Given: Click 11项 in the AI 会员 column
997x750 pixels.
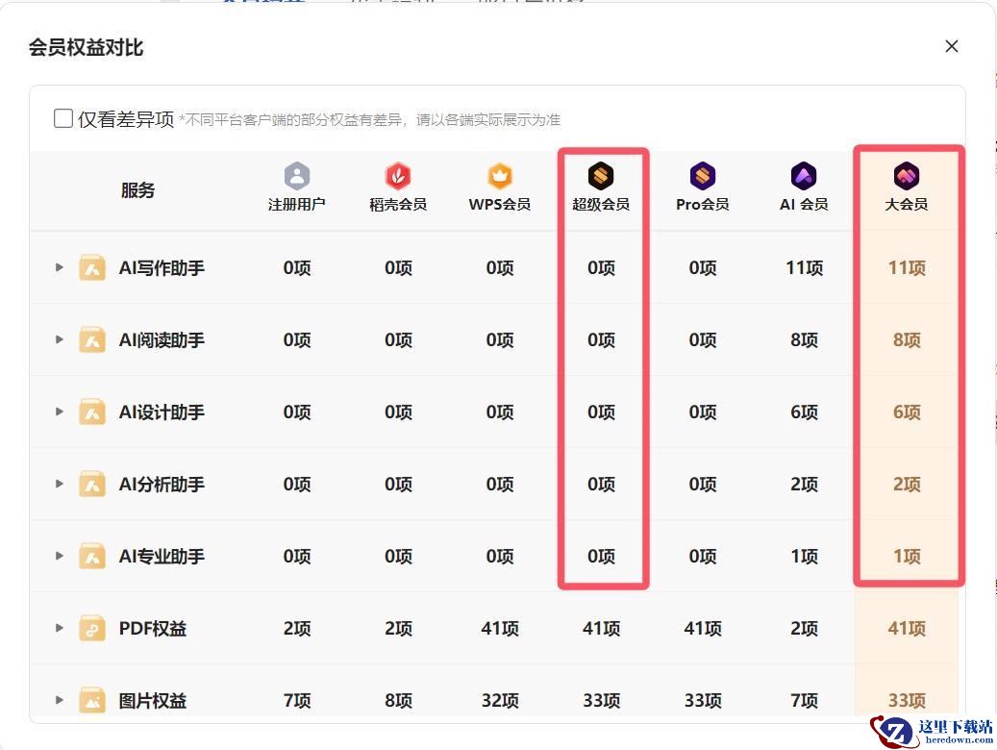Looking at the screenshot, I should coord(804,268).
